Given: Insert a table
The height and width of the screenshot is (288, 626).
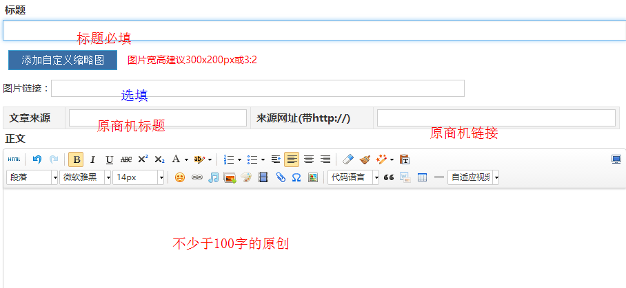Looking at the screenshot, I should pos(422,177).
